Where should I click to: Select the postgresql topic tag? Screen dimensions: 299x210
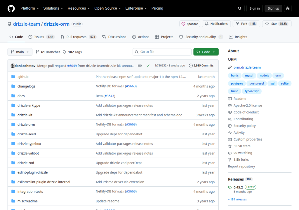(x=256, y=83)
